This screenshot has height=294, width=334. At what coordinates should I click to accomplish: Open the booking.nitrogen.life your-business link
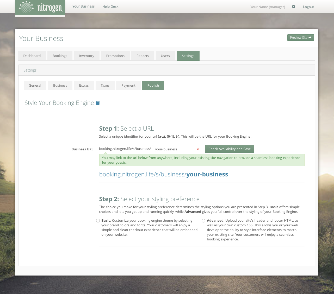163,174
